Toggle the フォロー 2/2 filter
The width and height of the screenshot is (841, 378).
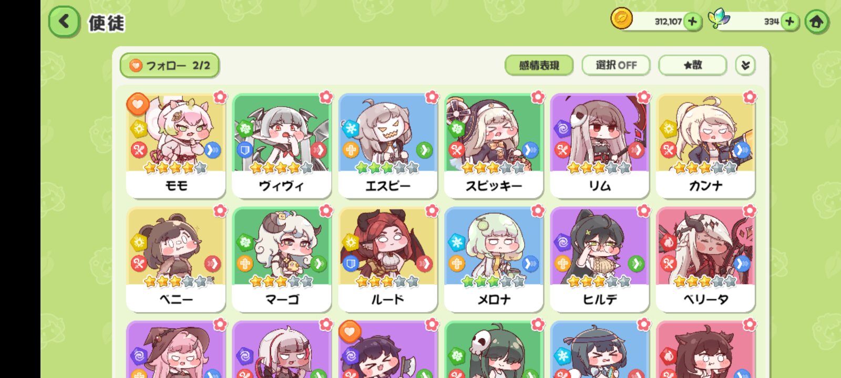click(x=170, y=66)
